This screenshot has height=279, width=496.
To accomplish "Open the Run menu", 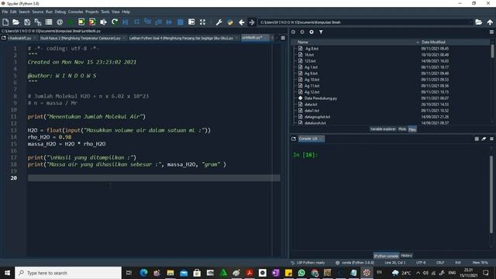I will click(x=49, y=12).
